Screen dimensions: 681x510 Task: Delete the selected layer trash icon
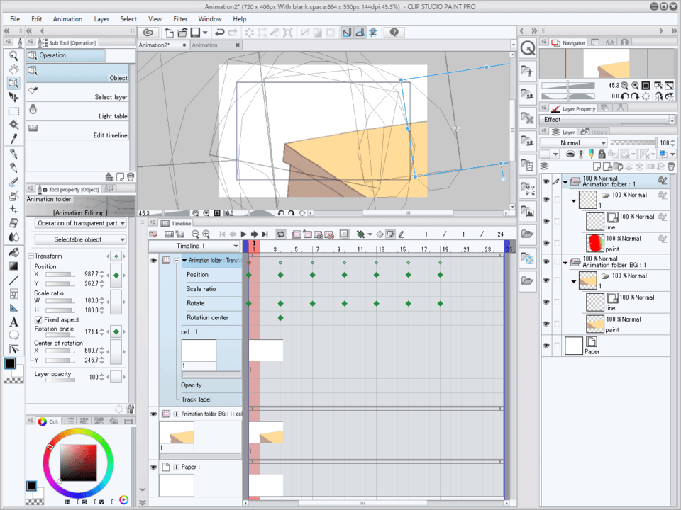(671, 166)
